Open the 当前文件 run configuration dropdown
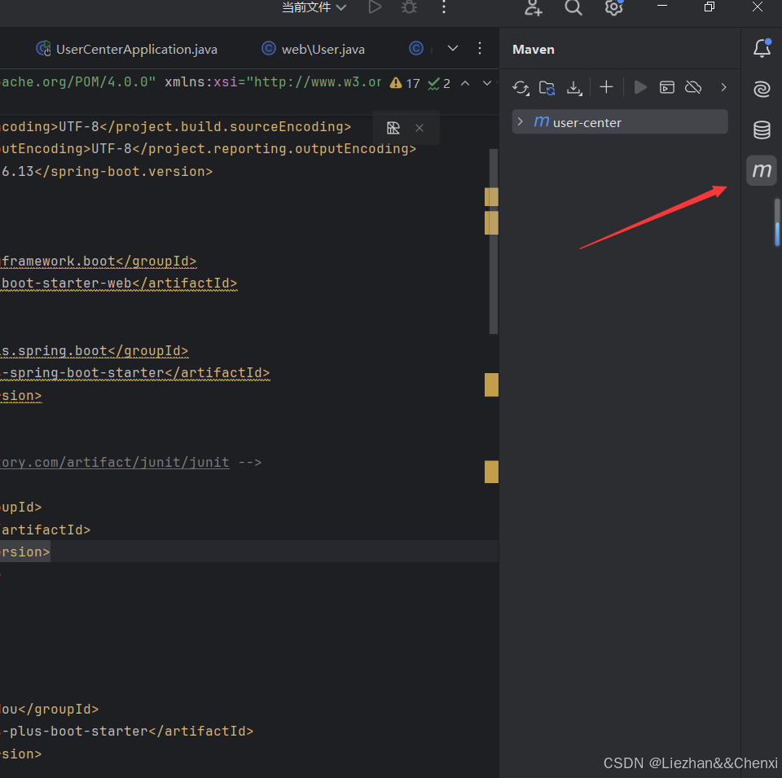 (x=314, y=7)
